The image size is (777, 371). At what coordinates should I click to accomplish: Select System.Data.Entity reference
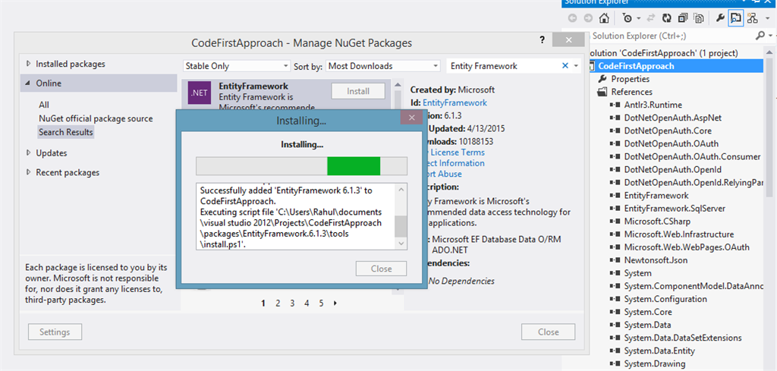(659, 351)
